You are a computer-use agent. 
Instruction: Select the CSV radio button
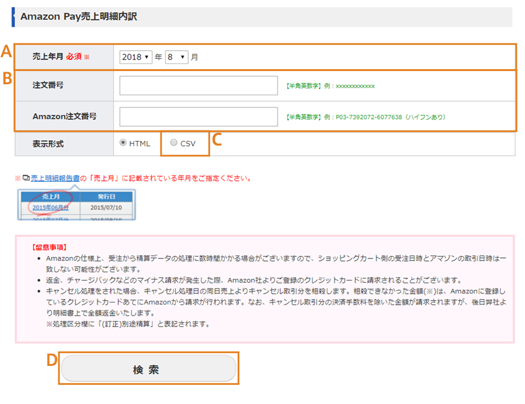pos(174,143)
